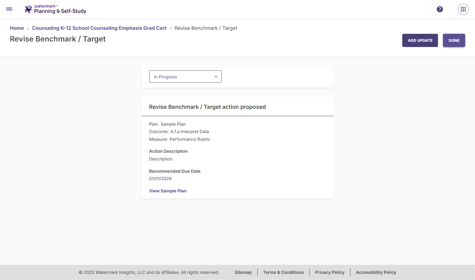The image size is (475, 280).
Task: Select the 'Action Description' label
Action: (168, 151)
